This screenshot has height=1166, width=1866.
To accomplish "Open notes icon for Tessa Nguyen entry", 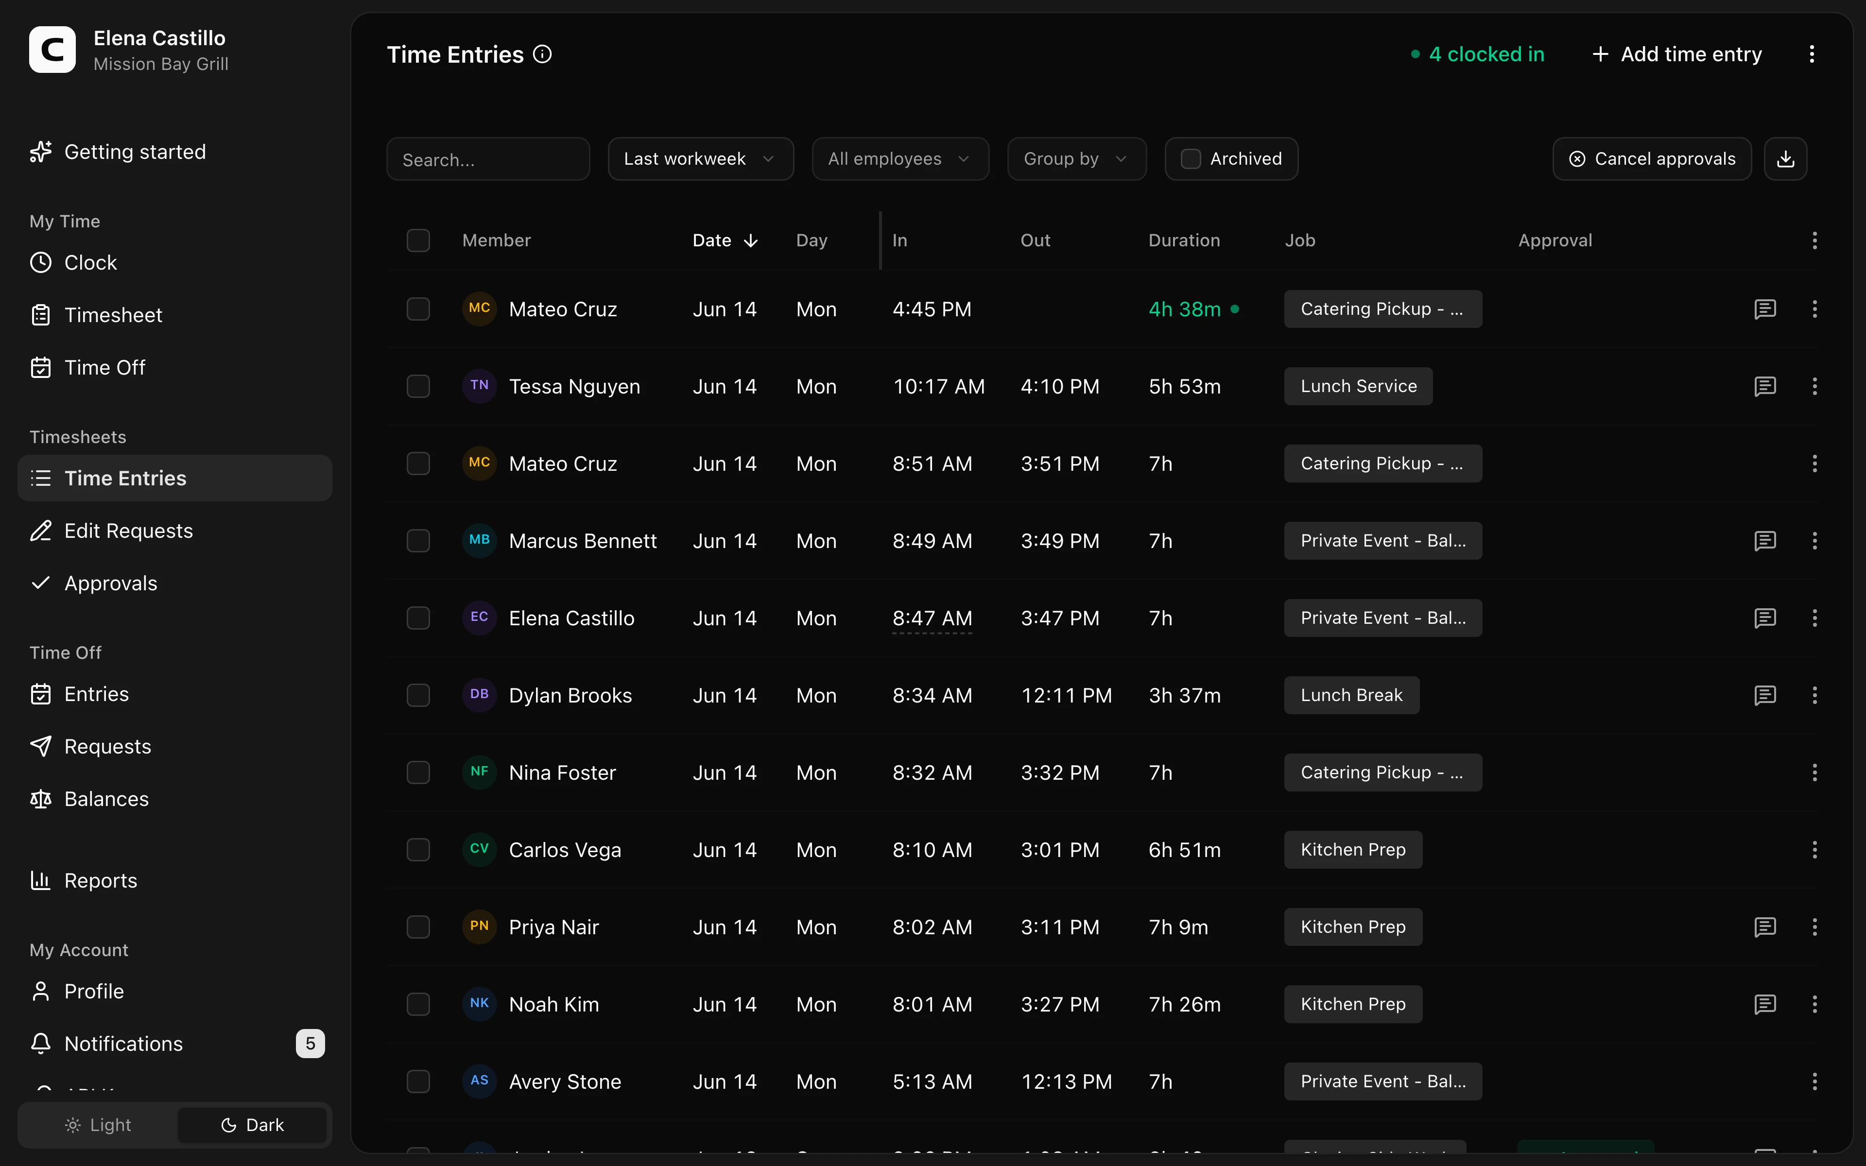I will click(x=1765, y=386).
